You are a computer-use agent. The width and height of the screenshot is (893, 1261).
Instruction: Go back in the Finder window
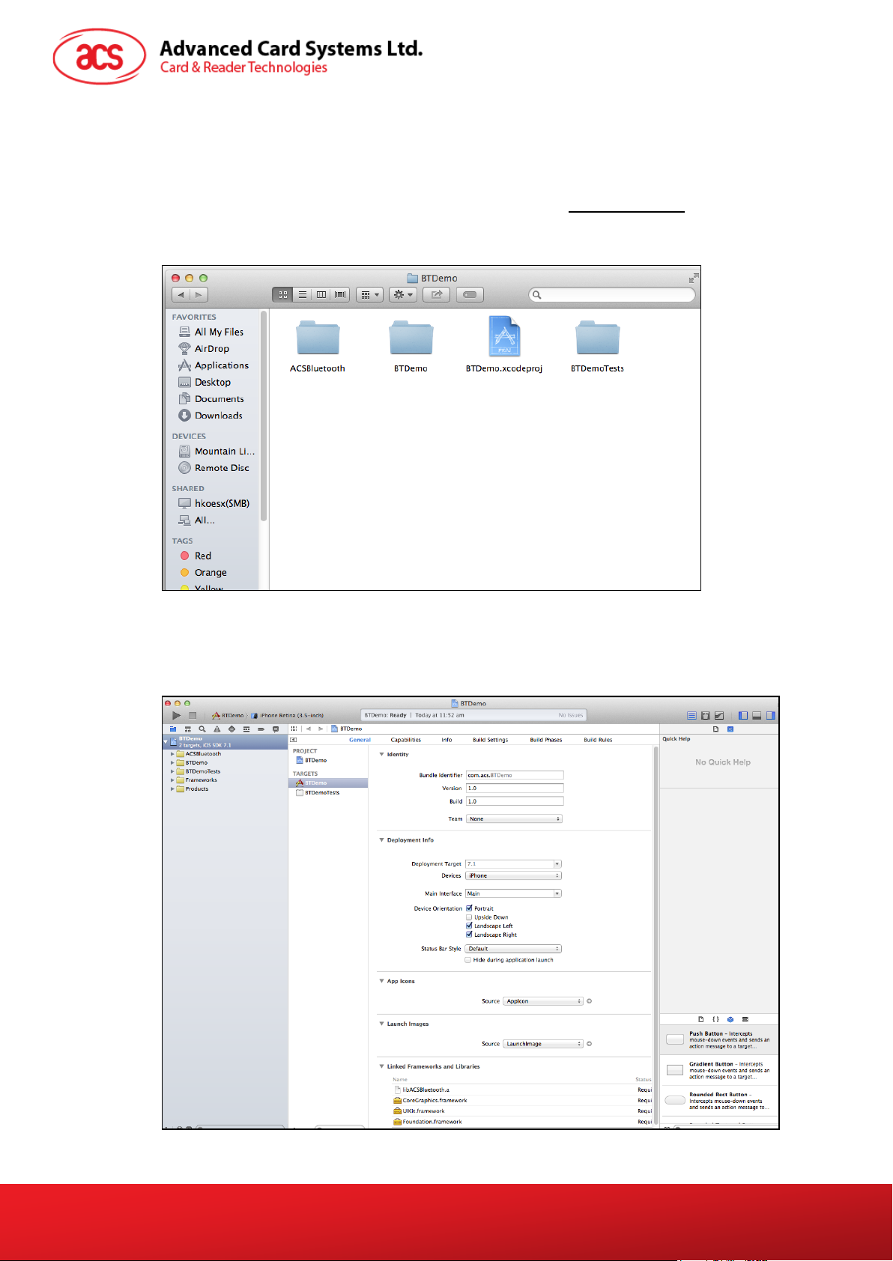coord(181,295)
